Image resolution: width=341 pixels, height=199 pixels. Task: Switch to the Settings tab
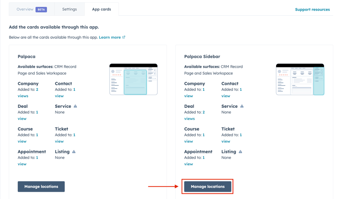pos(69,9)
